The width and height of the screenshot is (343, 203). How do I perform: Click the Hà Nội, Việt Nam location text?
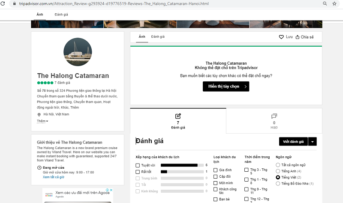56,114
